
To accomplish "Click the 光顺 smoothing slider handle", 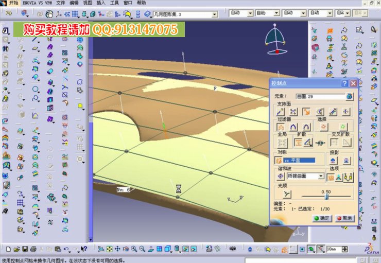I will point(326,196).
